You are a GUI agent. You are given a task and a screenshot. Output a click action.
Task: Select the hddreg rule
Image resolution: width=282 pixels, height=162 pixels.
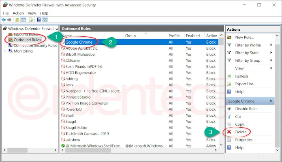coord(139,79)
